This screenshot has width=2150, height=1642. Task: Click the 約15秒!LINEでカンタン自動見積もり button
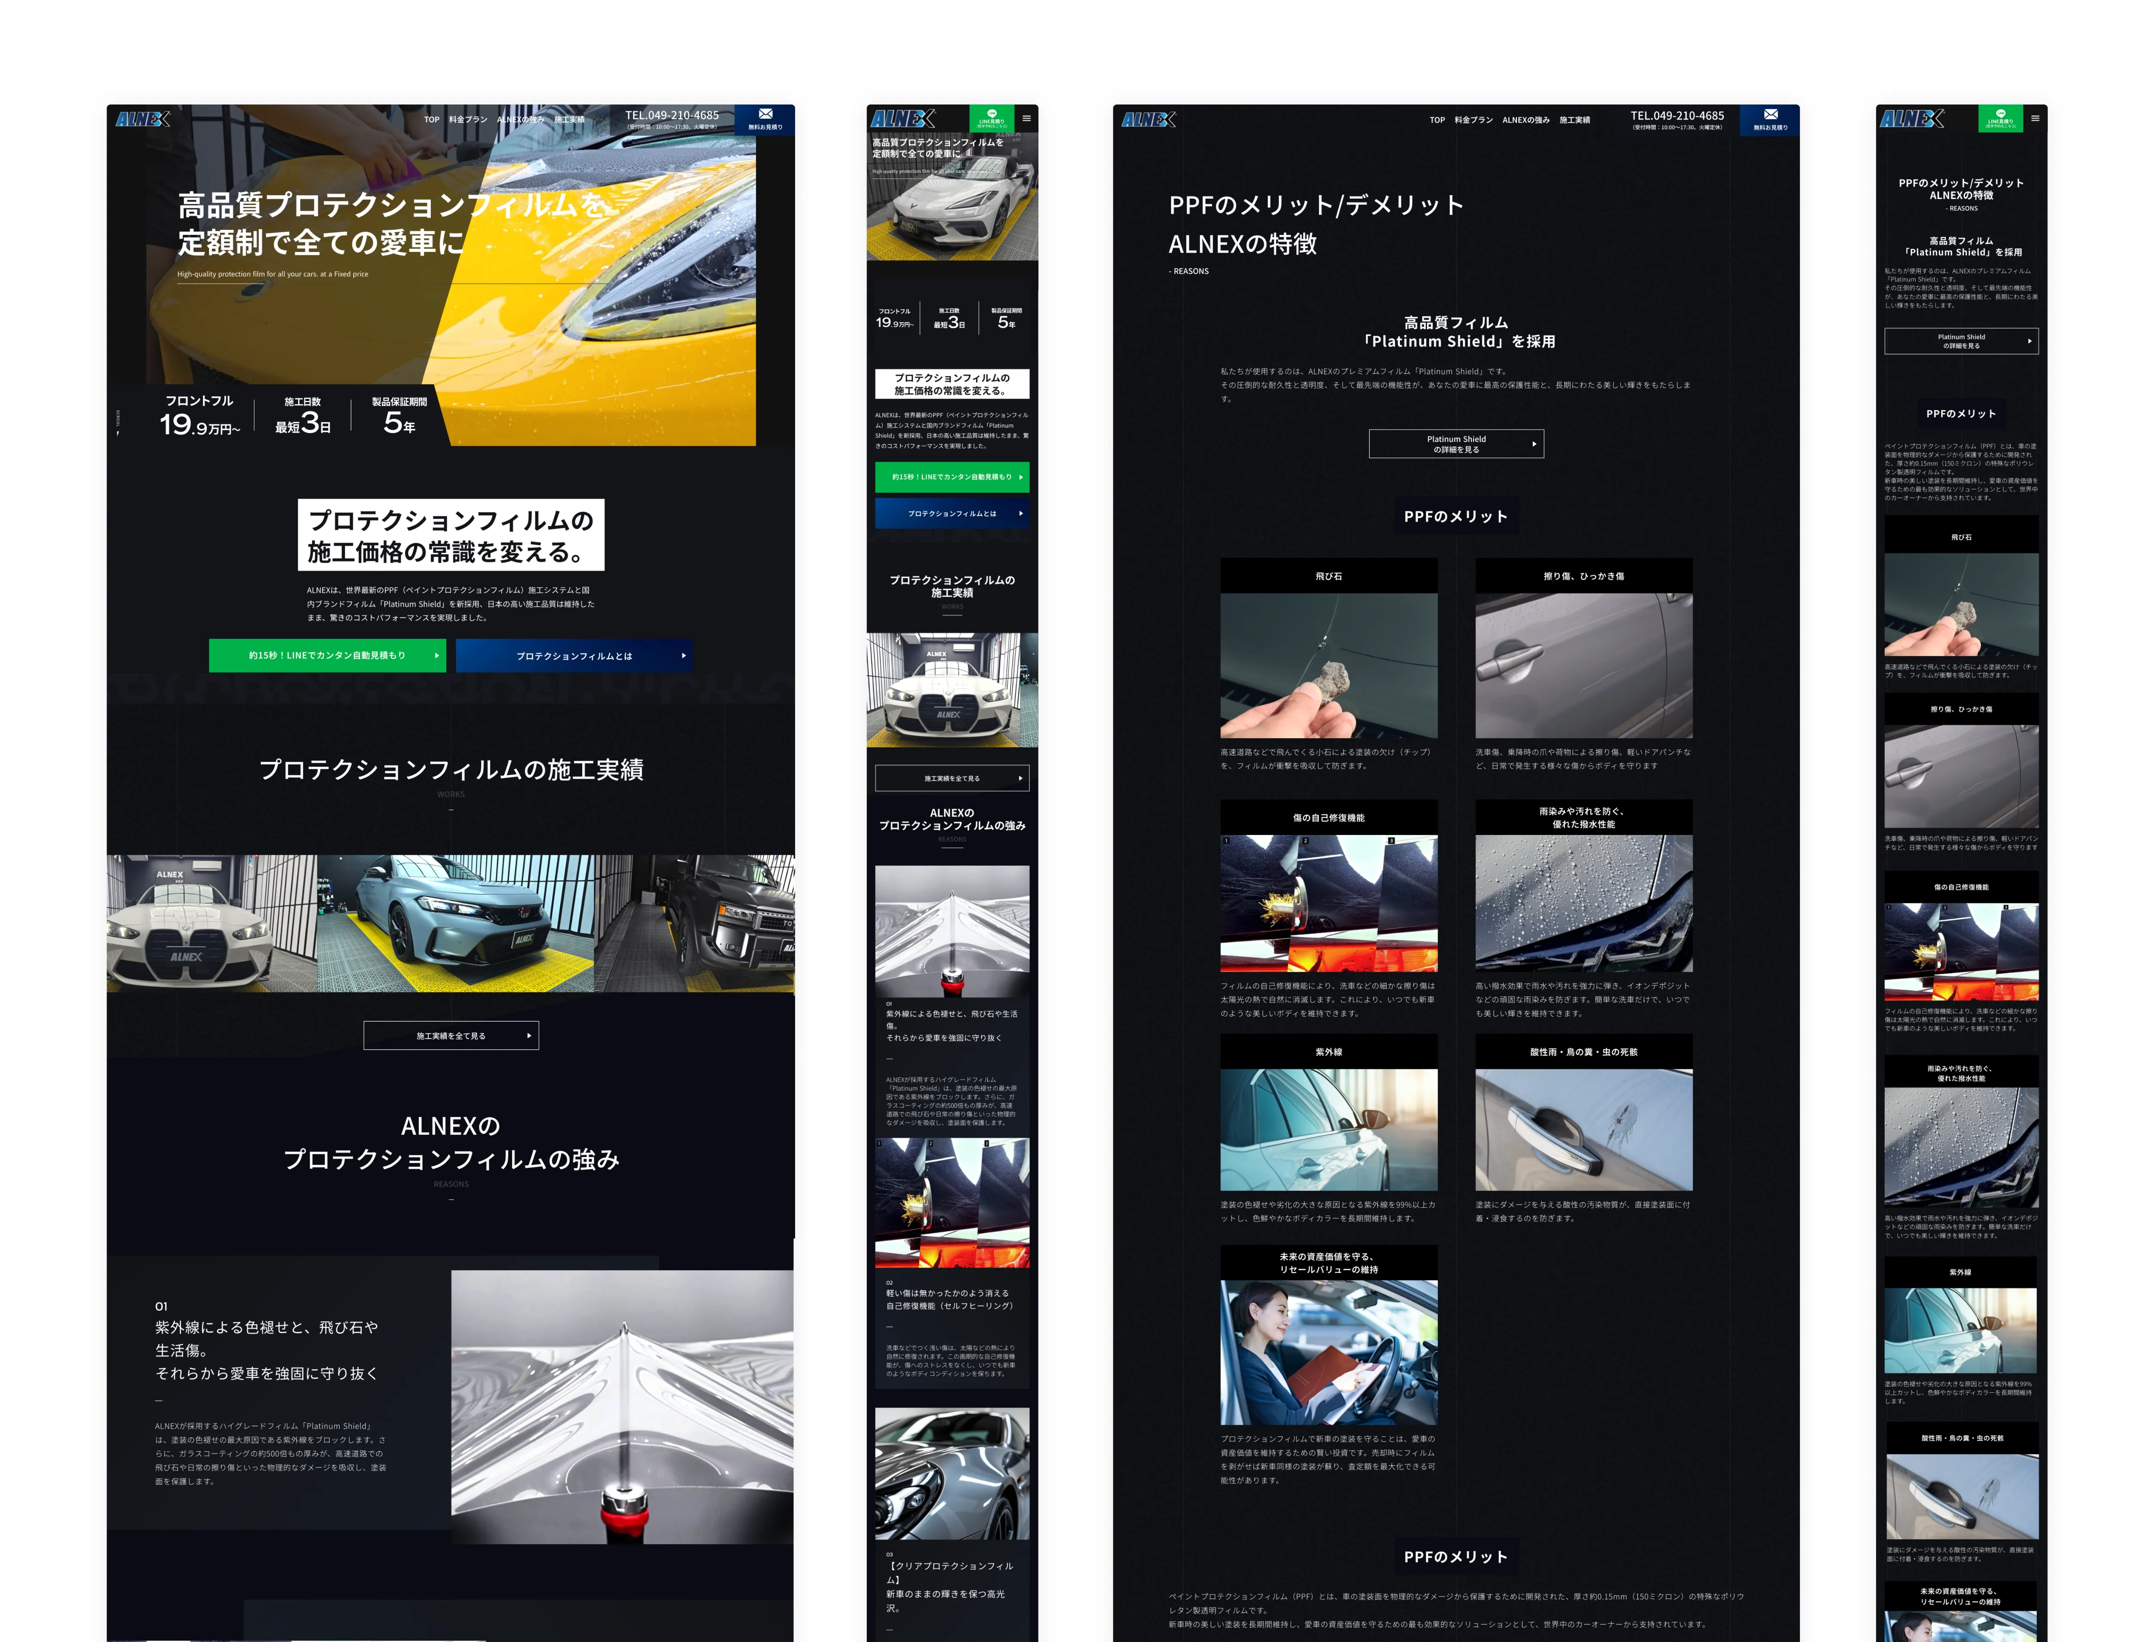(327, 656)
